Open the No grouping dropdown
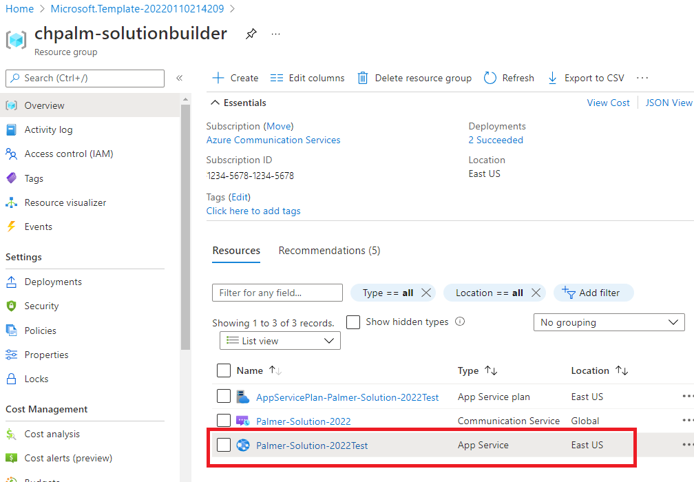This screenshot has width=694, height=482. coord(609,322)
